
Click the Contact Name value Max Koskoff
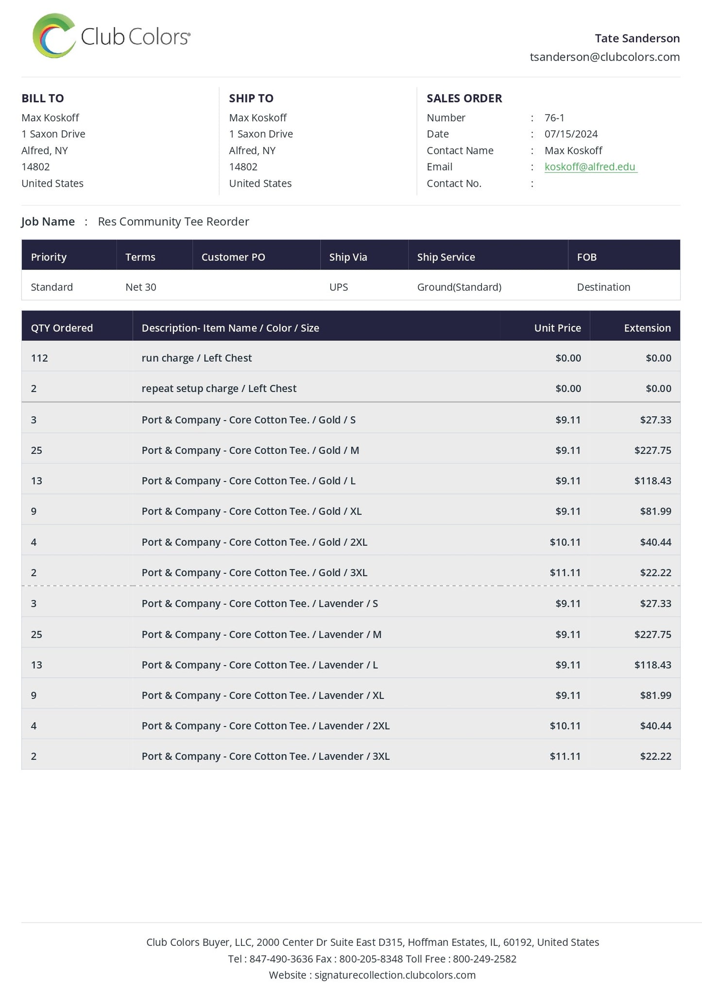pos(573,150)
